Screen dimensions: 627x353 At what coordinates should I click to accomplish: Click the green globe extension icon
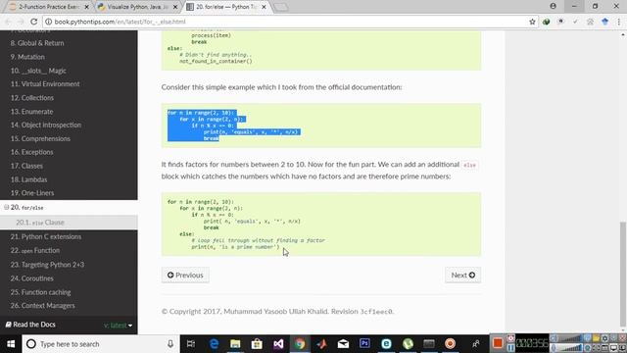[x=547, y=22]
